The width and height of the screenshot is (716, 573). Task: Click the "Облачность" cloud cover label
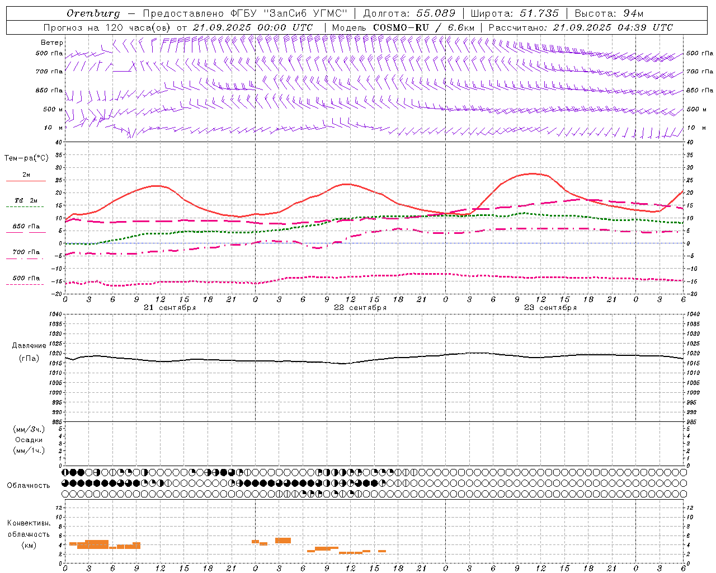[x=29, y=486]
